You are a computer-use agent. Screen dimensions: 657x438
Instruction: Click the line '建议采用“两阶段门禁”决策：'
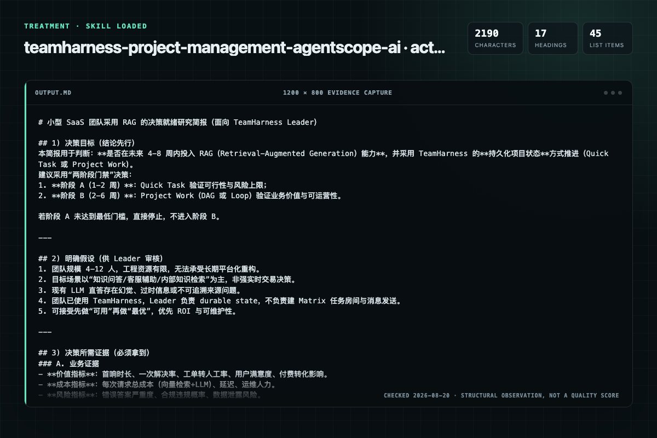click(x=85, y=174)
